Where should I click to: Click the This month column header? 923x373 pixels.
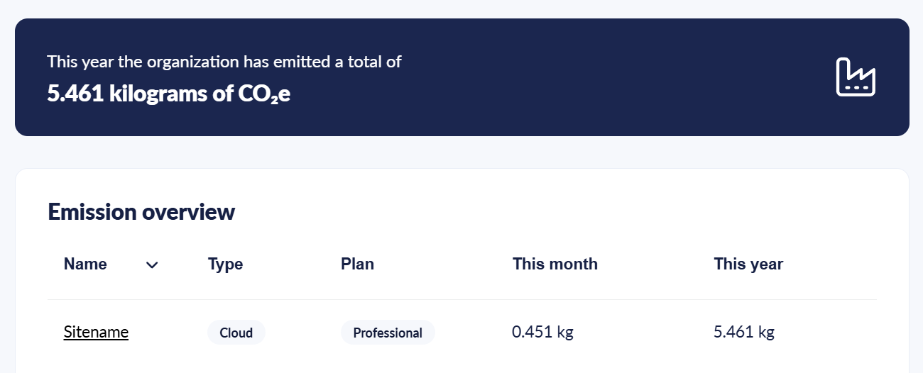555,265
